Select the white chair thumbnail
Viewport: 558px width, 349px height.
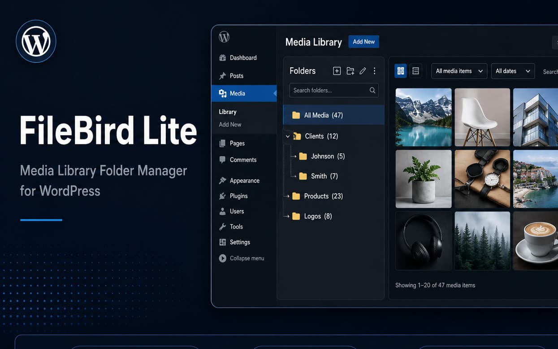click(x=482, y=117)
